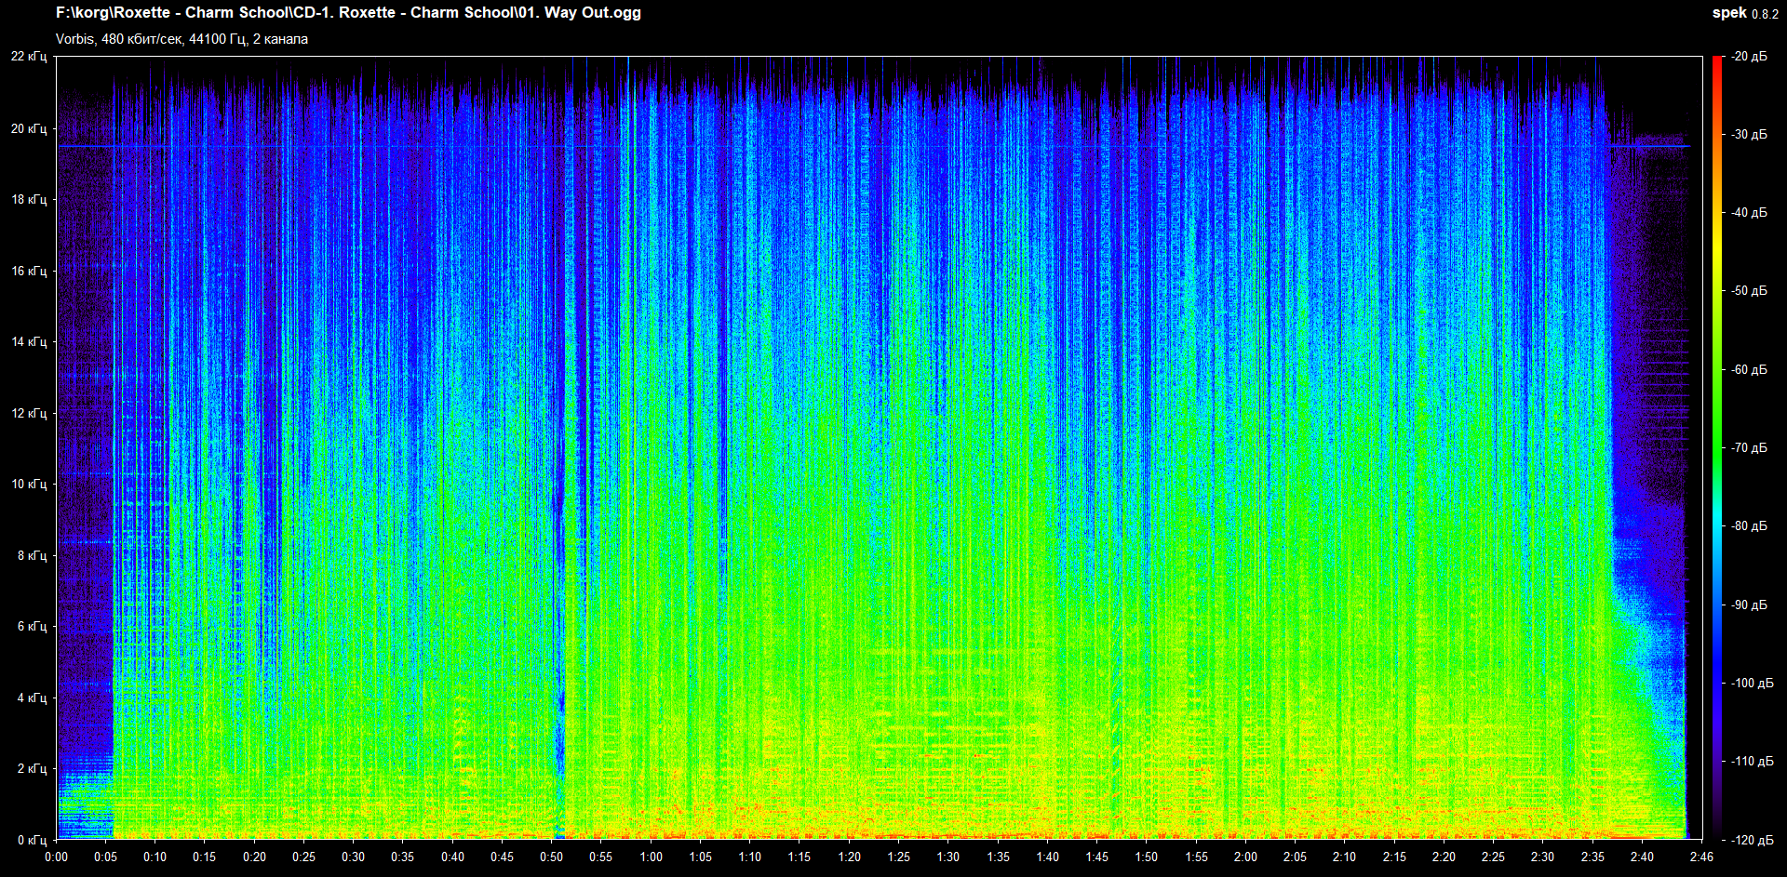Viewport: 1787px width, 877px height.
Task: Click the 22 kHz frequency axis label
Action: coord(29,57)
